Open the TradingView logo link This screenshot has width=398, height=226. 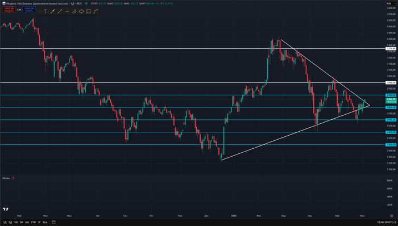click(6, 209)
